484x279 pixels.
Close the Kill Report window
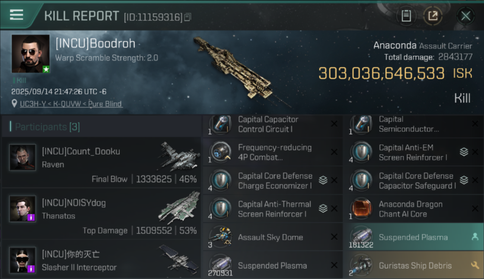[x=465, y=16]
